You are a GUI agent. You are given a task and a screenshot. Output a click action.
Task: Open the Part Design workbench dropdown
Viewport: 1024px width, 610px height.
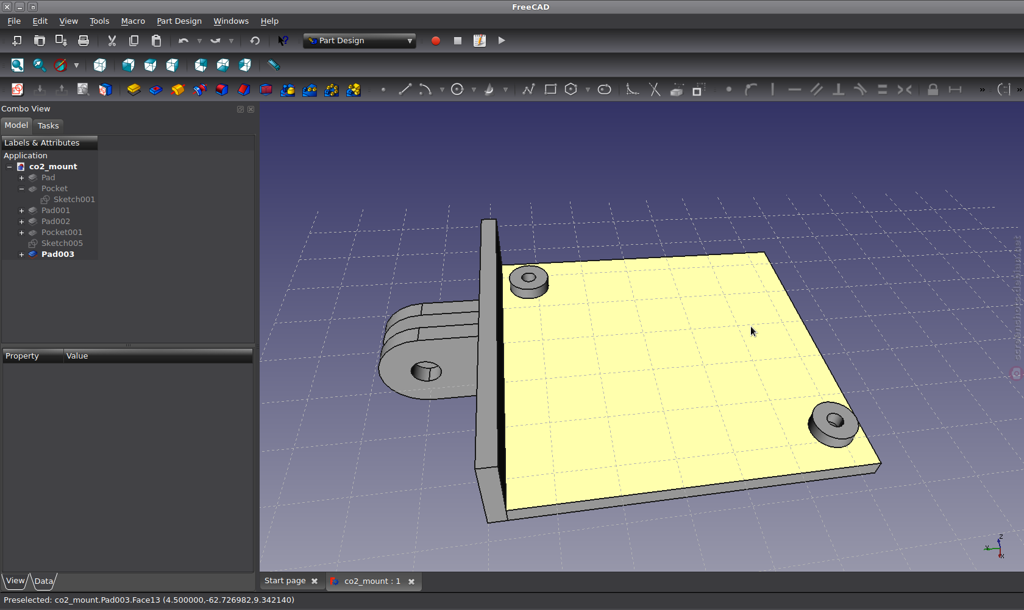360,41
